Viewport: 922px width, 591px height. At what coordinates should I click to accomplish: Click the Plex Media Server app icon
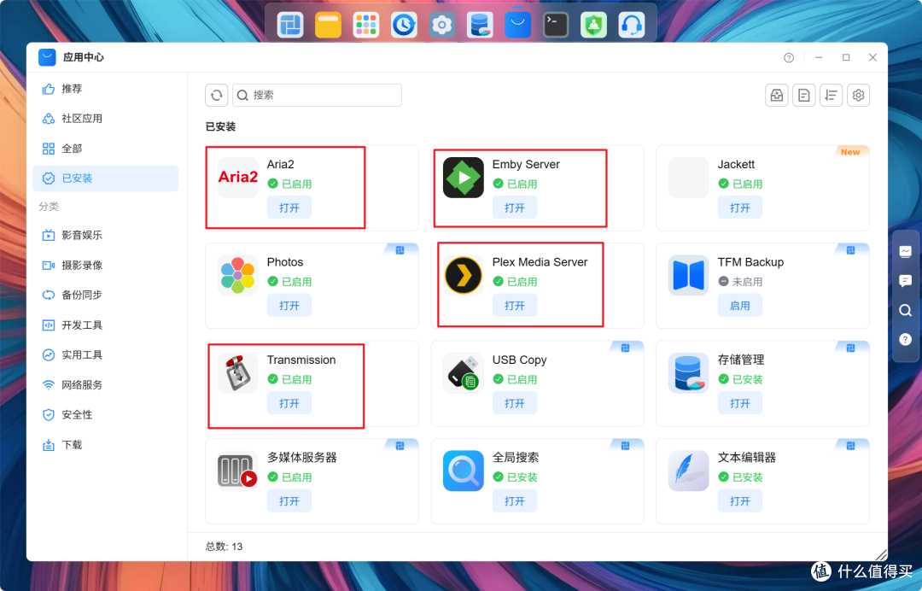click(464, 275)
